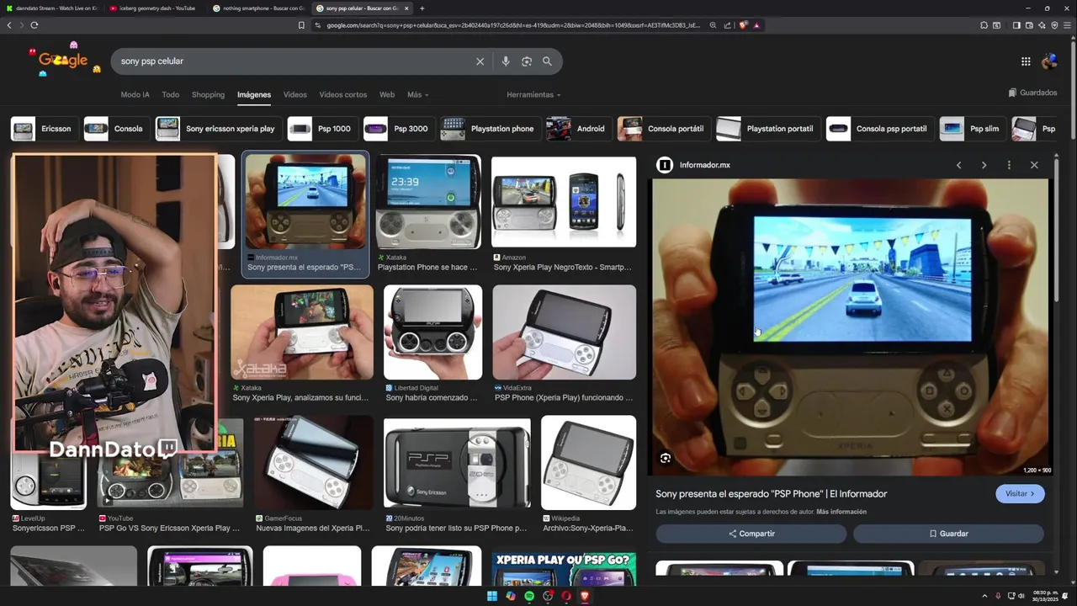Click the Brave Shields lion icon
The image size is (1077, 606).
743,25
